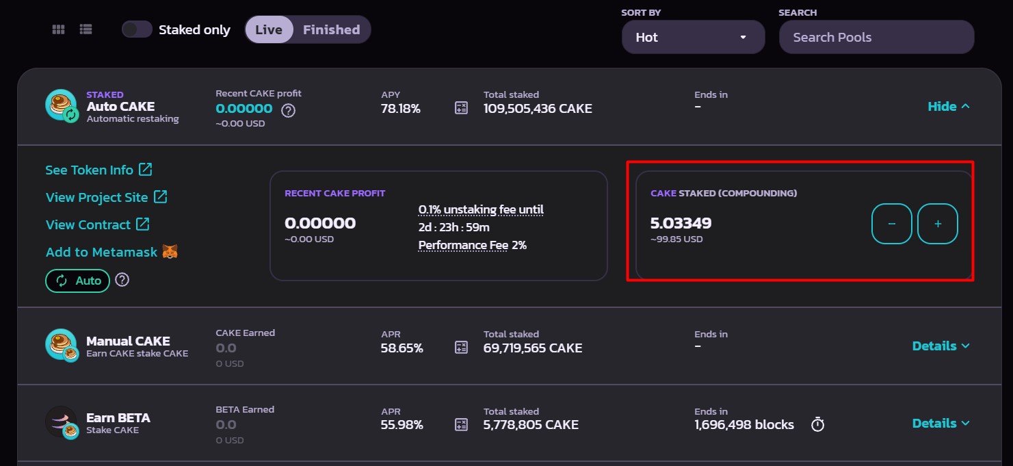
Task: Expand Manual CAKE pool Details
Action: (x=940, y=346)
